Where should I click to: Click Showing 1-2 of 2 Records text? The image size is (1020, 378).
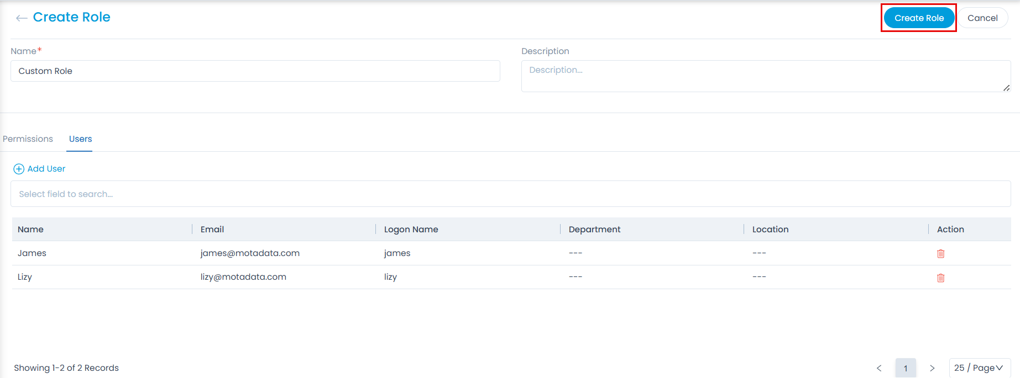coord(66,368)
